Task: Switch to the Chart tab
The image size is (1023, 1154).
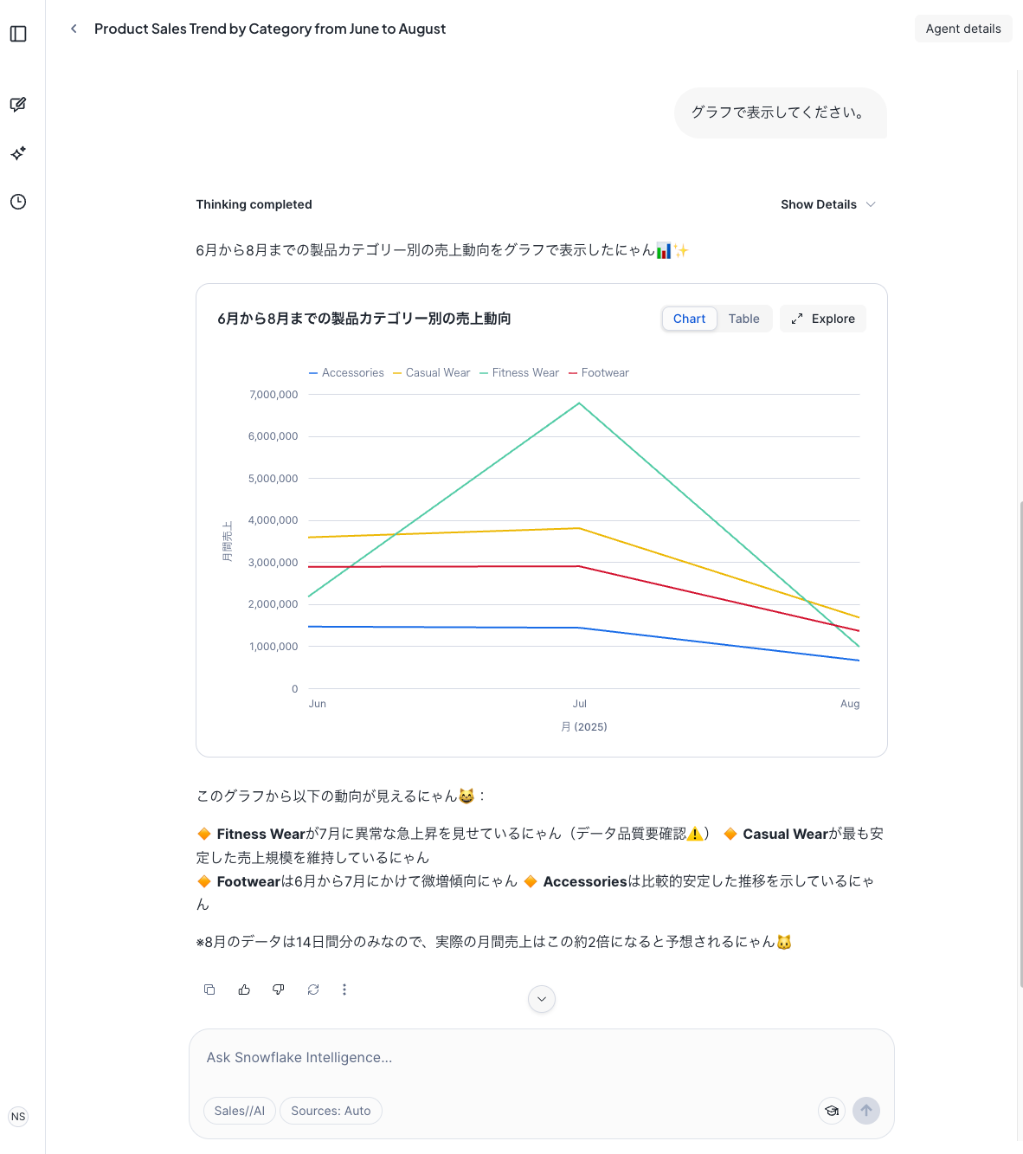Action: click(x=689, y=319)
